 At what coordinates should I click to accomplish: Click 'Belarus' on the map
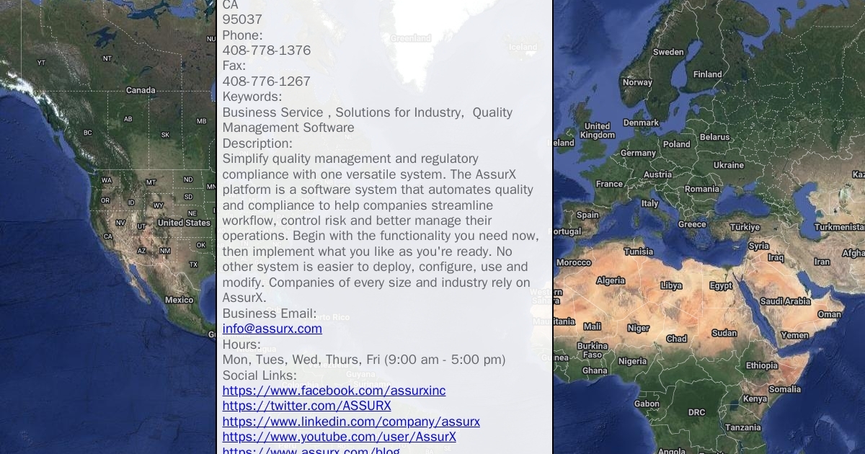714,137
